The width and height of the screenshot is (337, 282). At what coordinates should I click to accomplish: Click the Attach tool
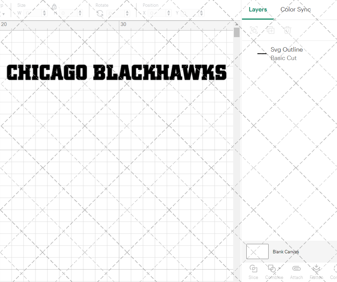296,272
